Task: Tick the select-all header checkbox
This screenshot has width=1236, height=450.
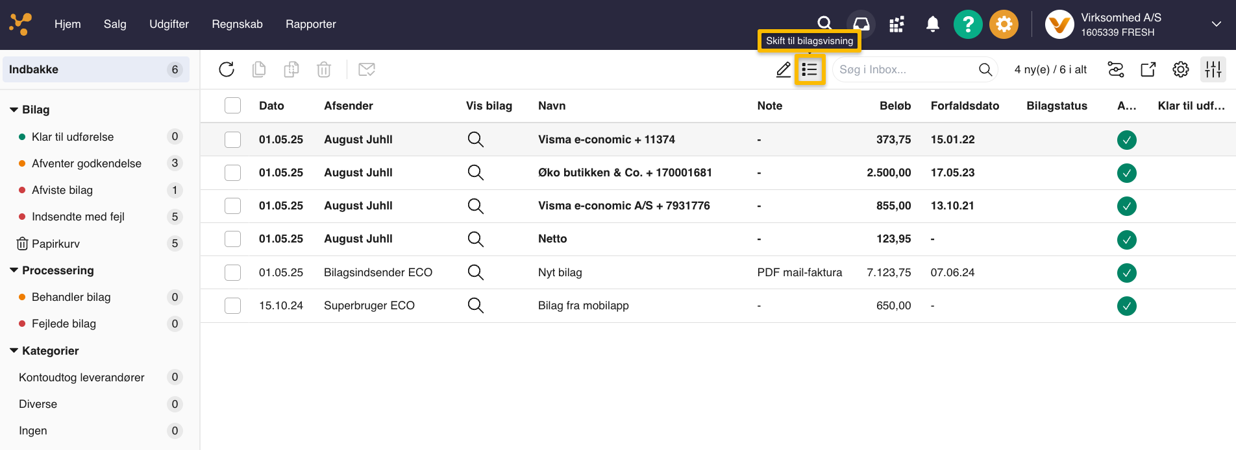Action: (232, 106)
